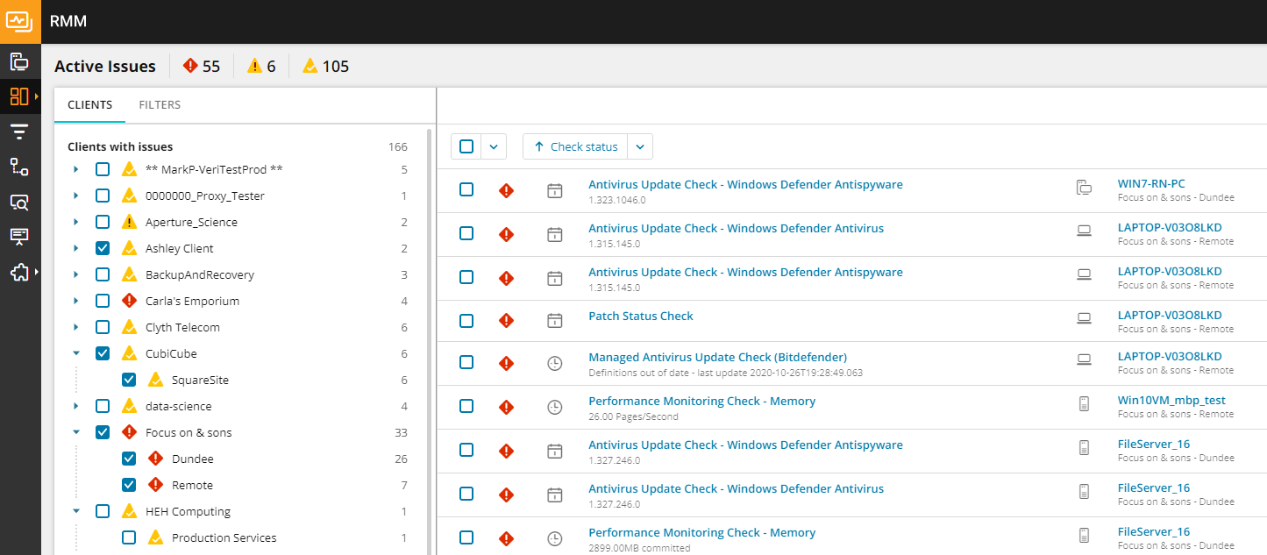Click the network topology sidebar icon
This screenshot has height=555, width=1267.
[21, 167]
